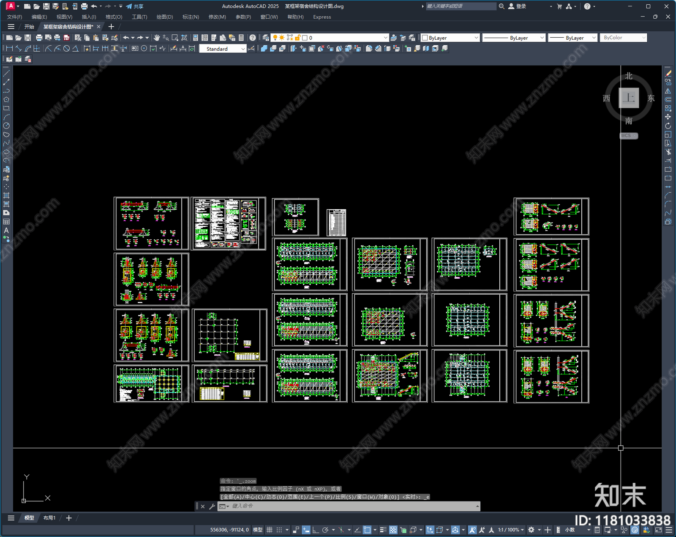Open the DWF publish icon
Image resolution: width=676 pixels, height=537 pixels.
pos(66,38)
